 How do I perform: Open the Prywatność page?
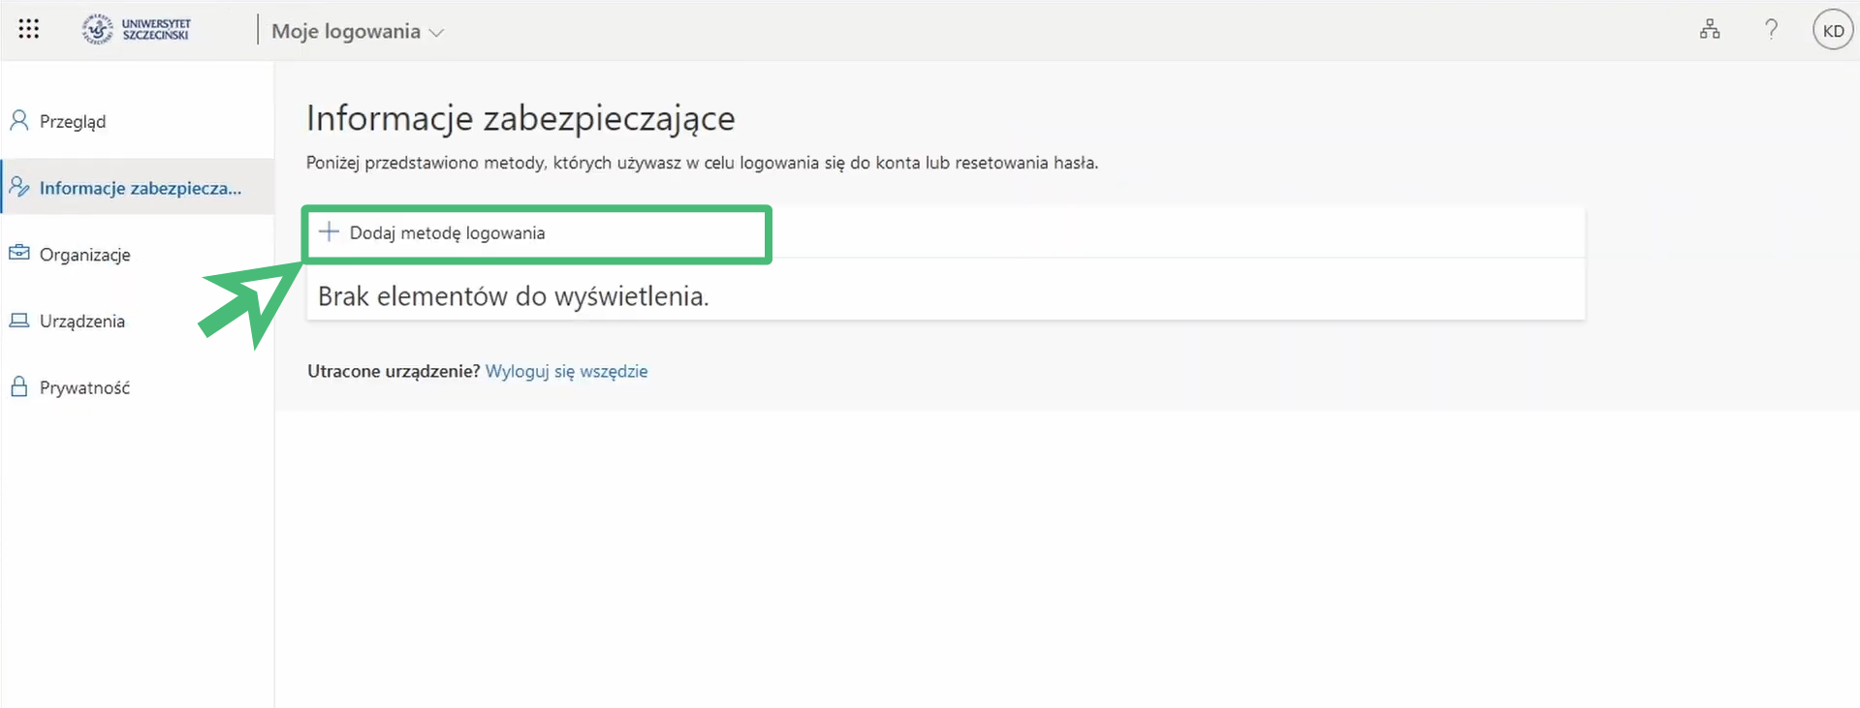pyautogui.click(x=84, y=388)
